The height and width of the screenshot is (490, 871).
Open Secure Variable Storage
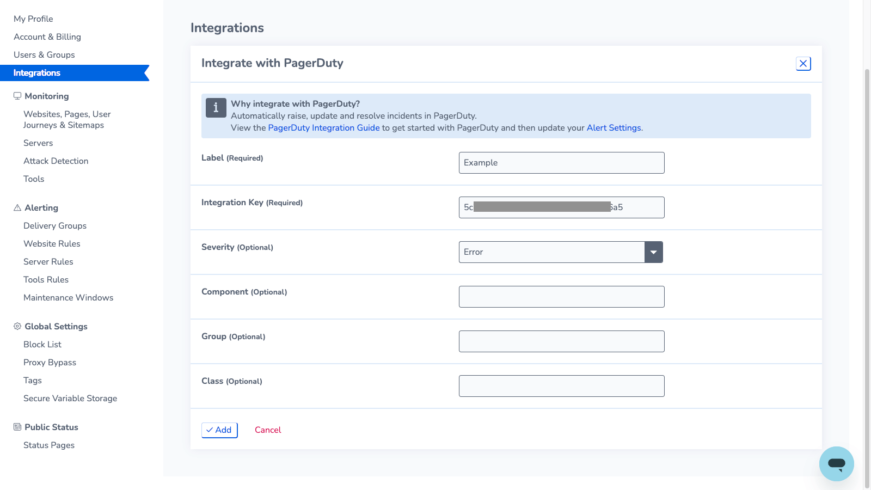pos(70,399)
